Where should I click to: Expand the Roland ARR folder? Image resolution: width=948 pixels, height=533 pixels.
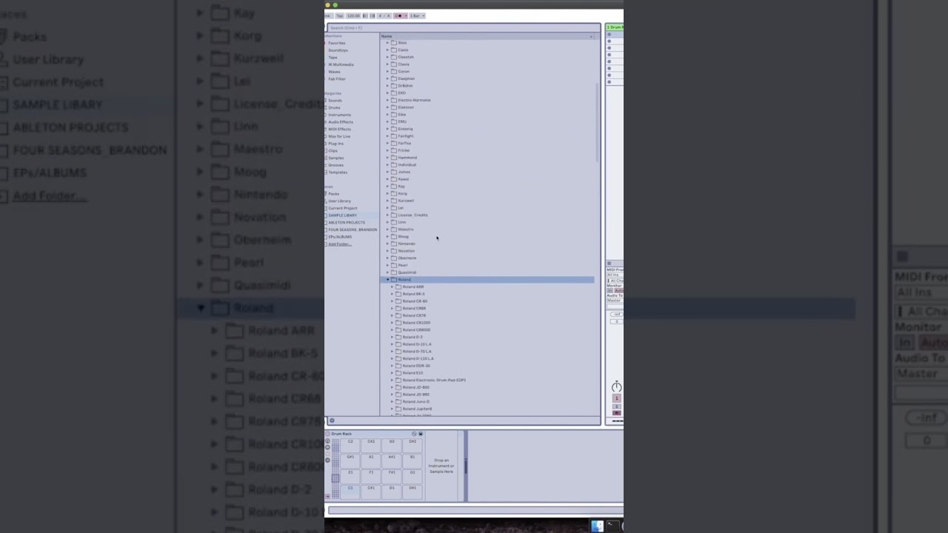click(392, 287)
